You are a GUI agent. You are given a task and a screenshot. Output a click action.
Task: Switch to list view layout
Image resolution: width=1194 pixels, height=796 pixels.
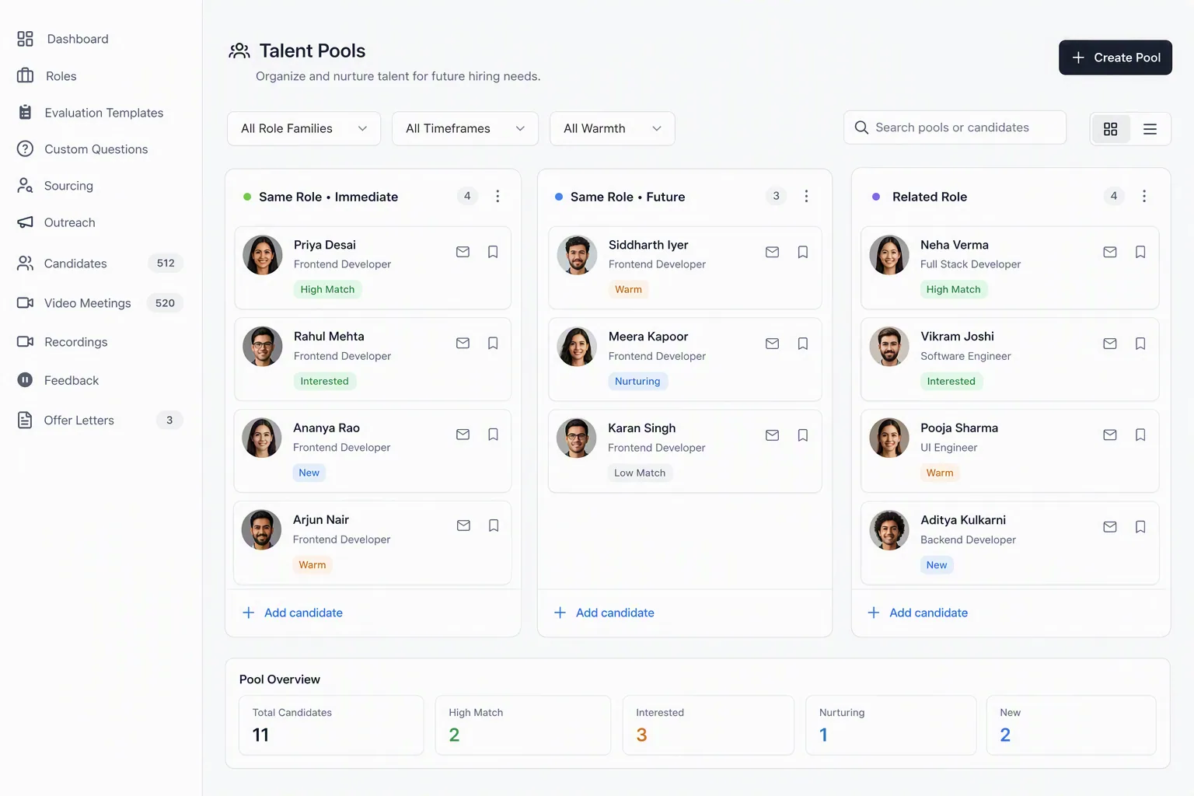click(x=1150, y=129)
